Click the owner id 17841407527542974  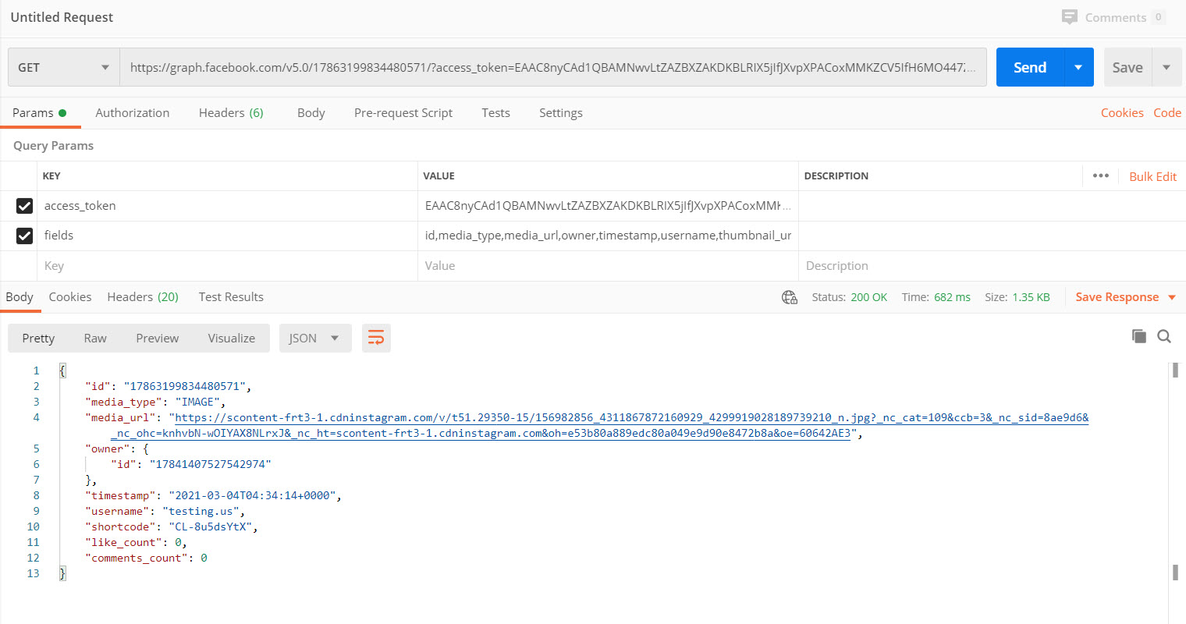click(211, 464)
